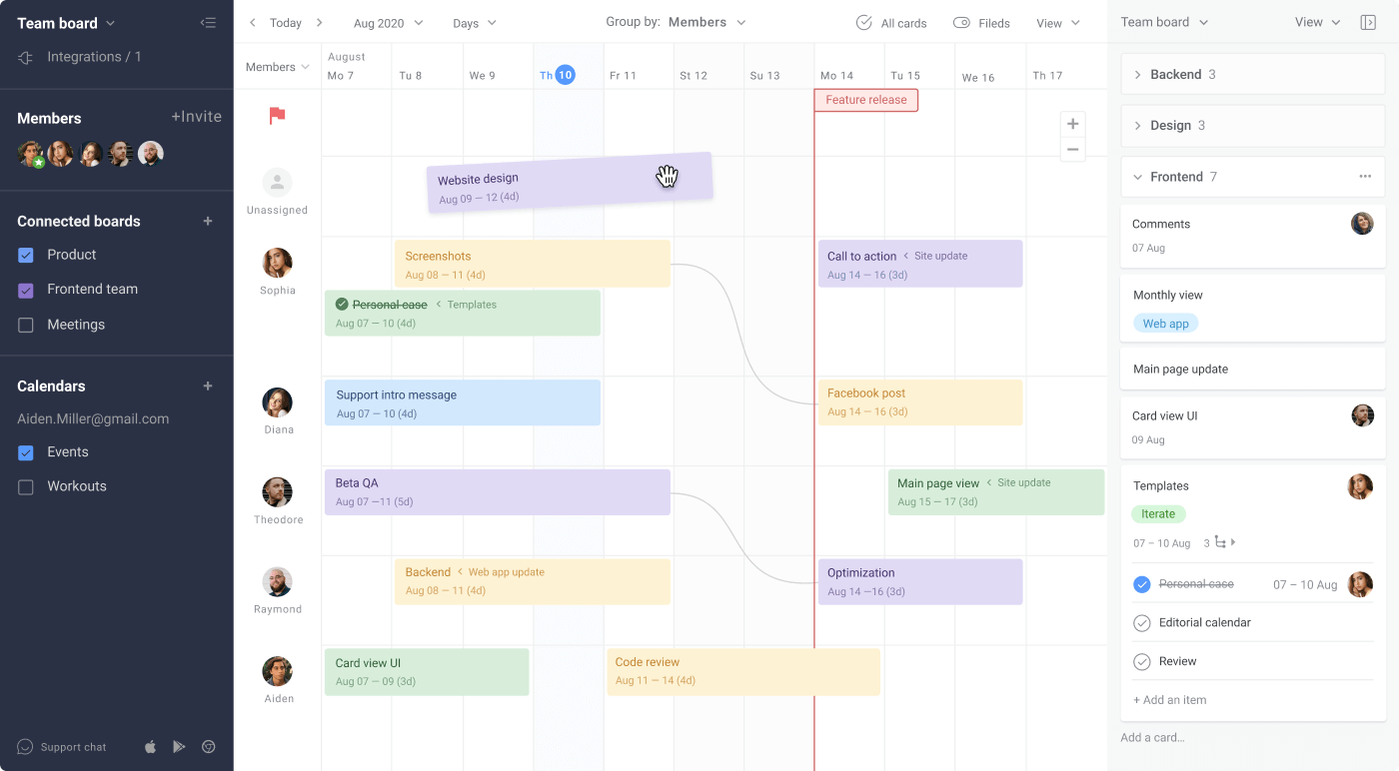Click the Chrome web store icon
Screen dimensions: 1399x771
coord(209,746)
